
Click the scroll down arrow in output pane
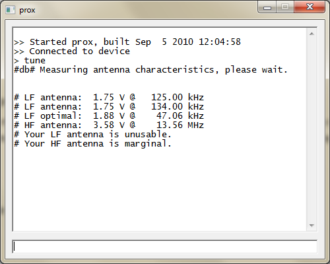pos(312,226)
